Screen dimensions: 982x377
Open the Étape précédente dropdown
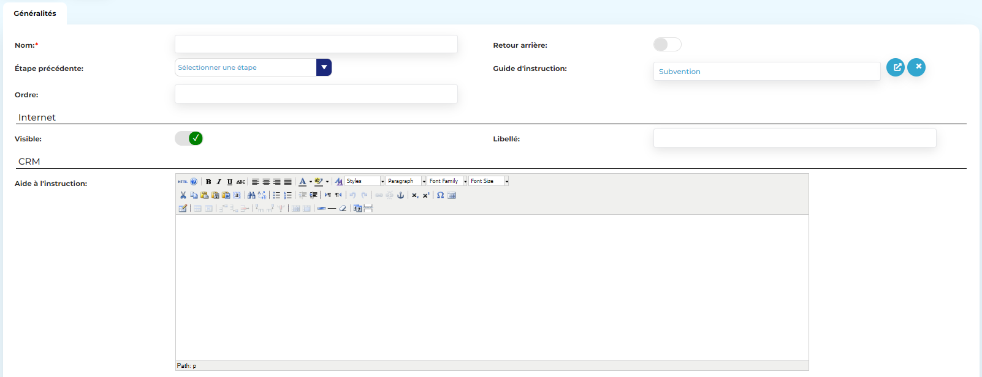point(324,67)
